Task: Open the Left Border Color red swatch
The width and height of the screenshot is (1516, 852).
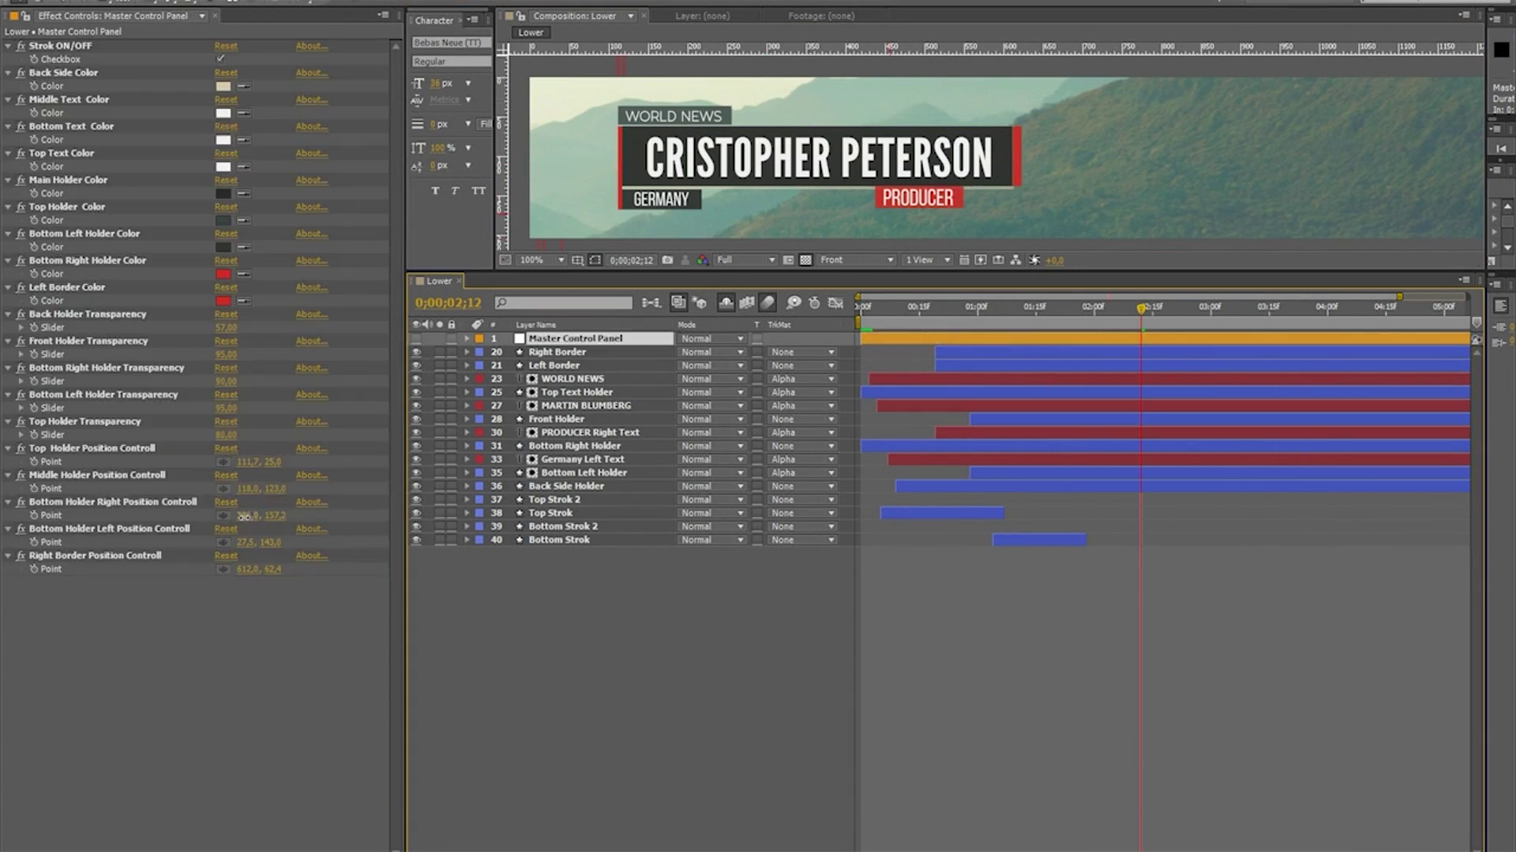Action: pos(223,301)
